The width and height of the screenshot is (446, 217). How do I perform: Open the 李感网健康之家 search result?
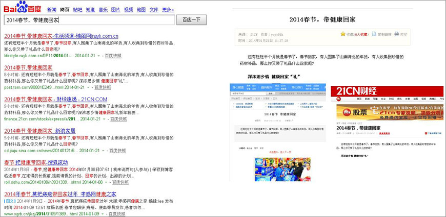coord(62,195)
